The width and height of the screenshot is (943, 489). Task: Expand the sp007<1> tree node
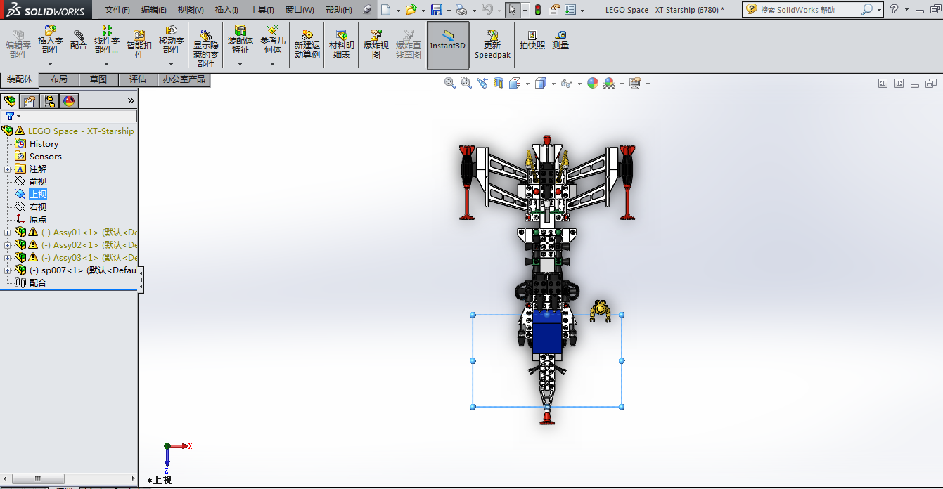(8, 270)
